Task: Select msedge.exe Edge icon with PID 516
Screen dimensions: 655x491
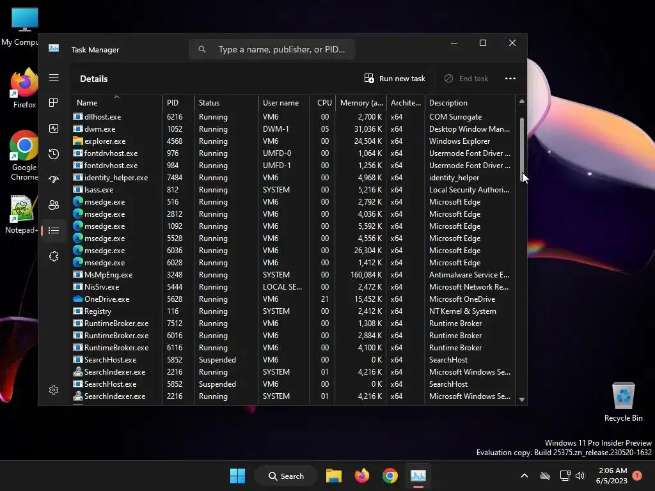Action: tap(77, 201)
